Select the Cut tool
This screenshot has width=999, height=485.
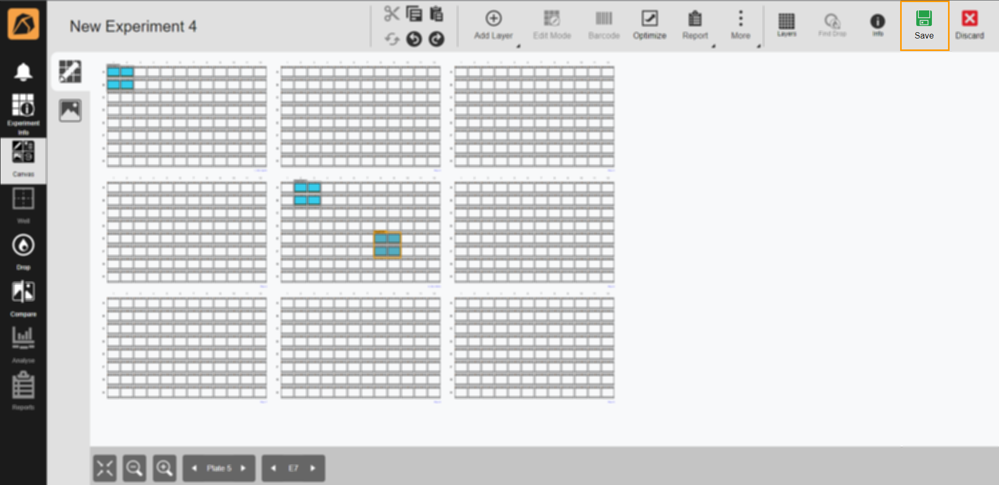(x=392, y=14)
